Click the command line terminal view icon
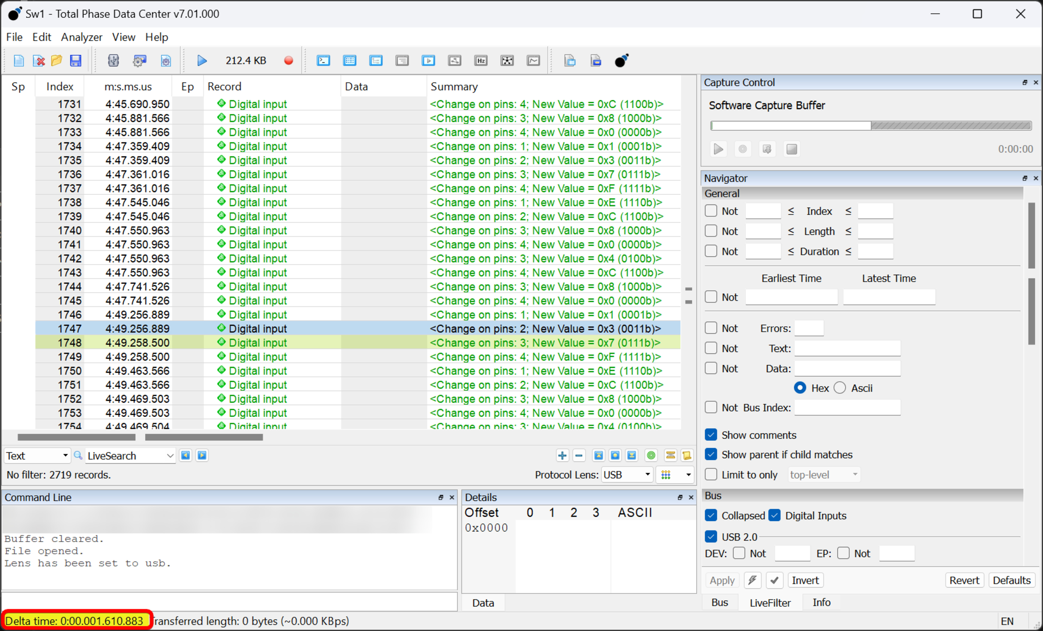 point(323,61)
